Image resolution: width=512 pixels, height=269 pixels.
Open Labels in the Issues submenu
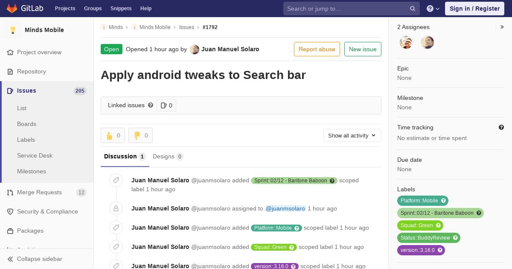click(x=26, y=140)
